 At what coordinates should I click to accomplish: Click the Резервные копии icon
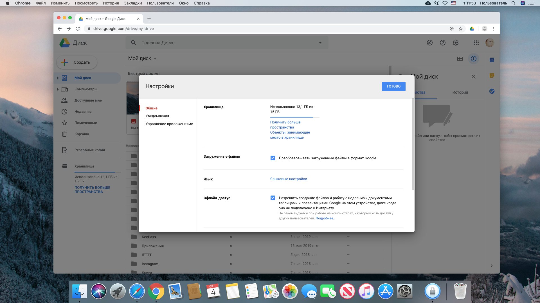point(64,150)
